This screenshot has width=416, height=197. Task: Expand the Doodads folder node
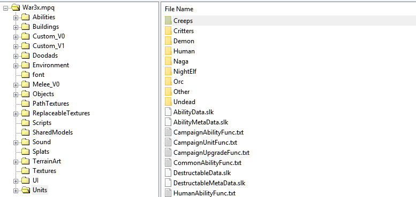[16, 56]
